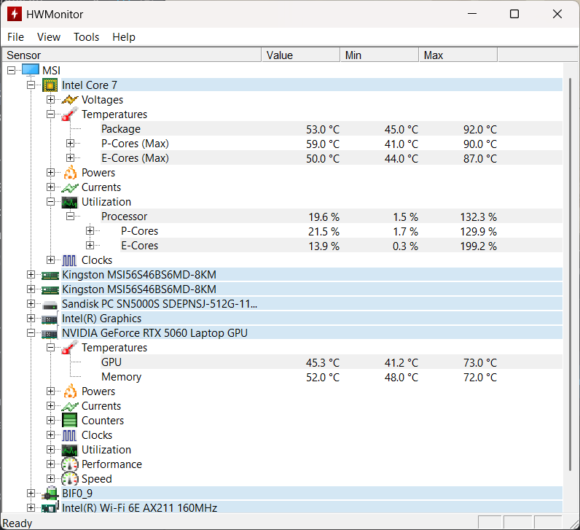Select the GPU Memory temperature row
This screenshot has height=530, width=580.
pyautogui.click(x=121, y=377)
